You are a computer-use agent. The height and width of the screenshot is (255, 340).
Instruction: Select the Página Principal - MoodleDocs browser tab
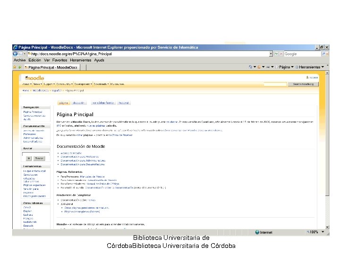coord(51,68)
